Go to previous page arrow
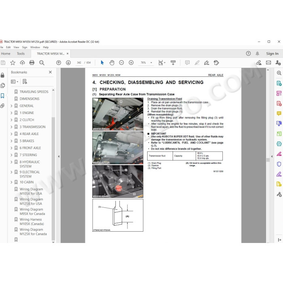This screenshot has width=283, height=283. click(x=59, y=63)
